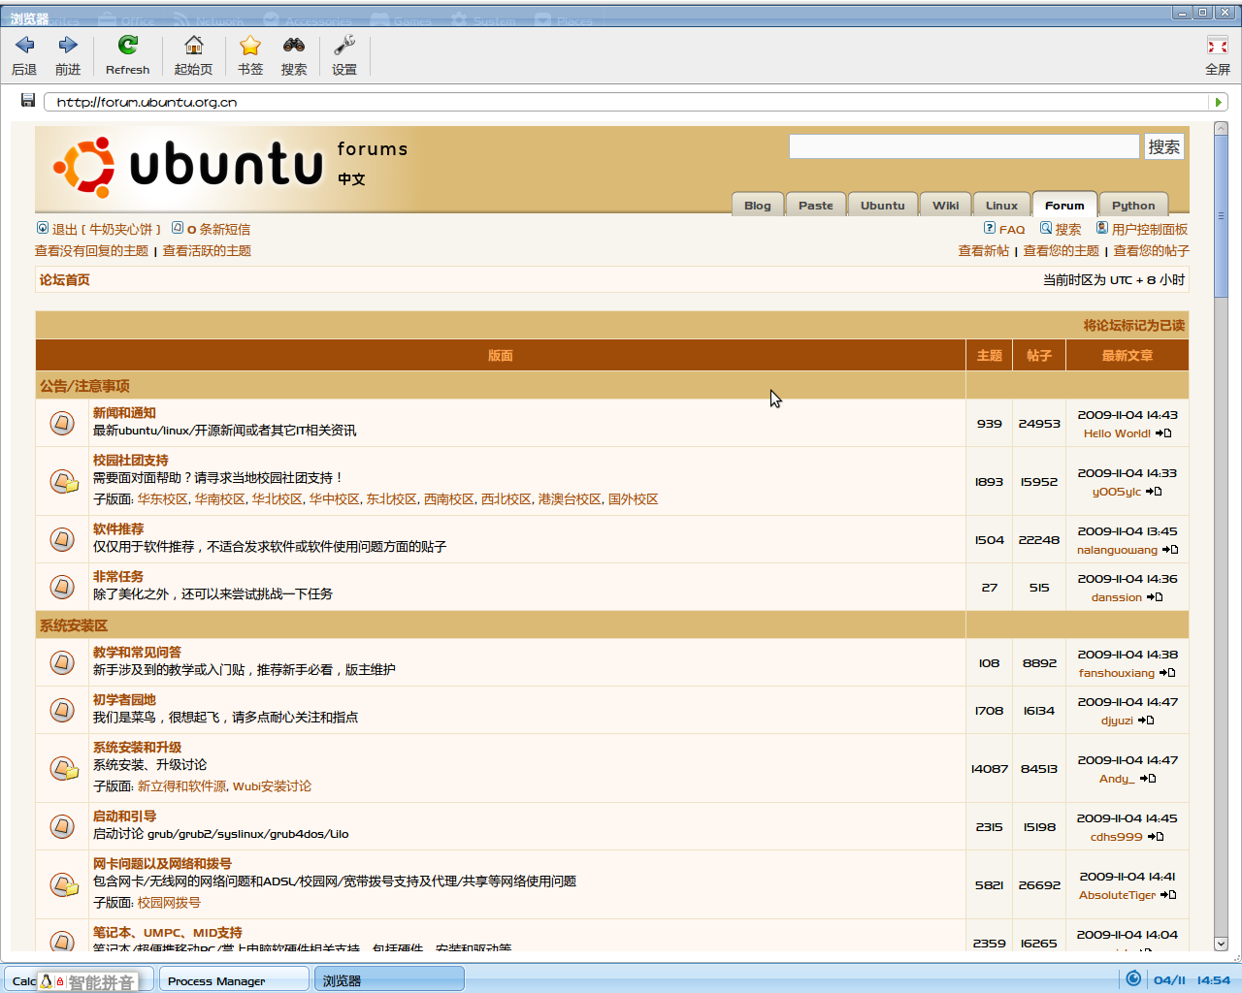Click the forum icon for the 教学和常见问答 row
Image resolution: width=1242 pixels, height=993 pixels.
[x=62, y=662]
